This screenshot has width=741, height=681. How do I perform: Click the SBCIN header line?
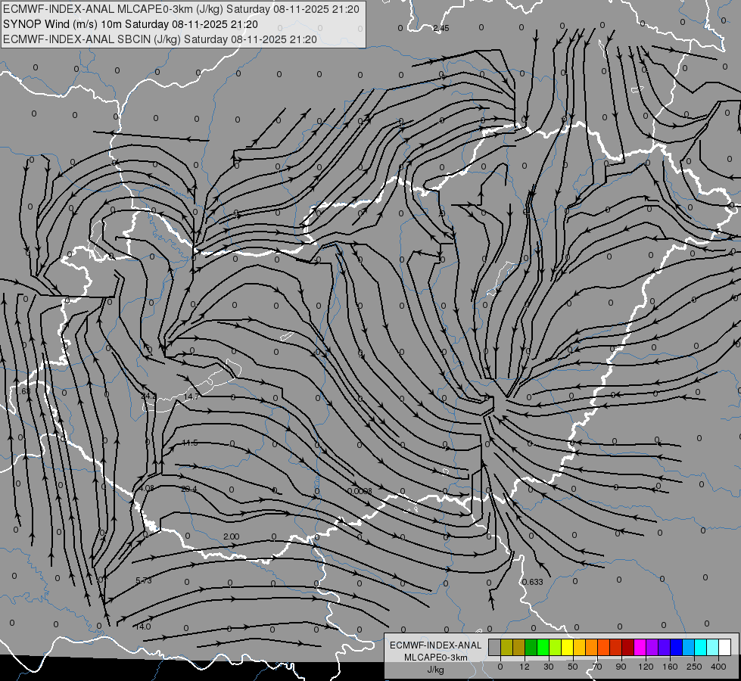pyautogui.click(x=160, y=39)
